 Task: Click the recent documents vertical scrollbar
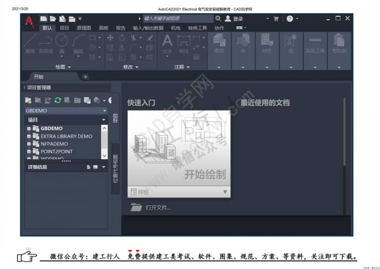(x=344, y=131)
